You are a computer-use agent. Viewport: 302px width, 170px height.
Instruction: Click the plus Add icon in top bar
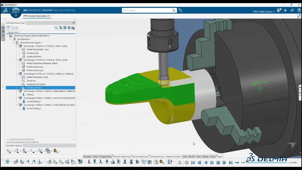tap(285, 10)
